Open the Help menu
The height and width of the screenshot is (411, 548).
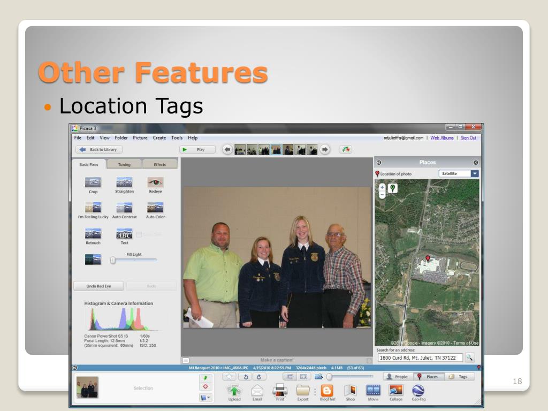[x=193, y=138]
